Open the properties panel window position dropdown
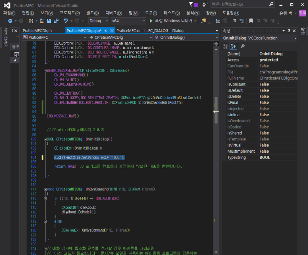This screenshot has height=255, width=308. tap(283, 31)
